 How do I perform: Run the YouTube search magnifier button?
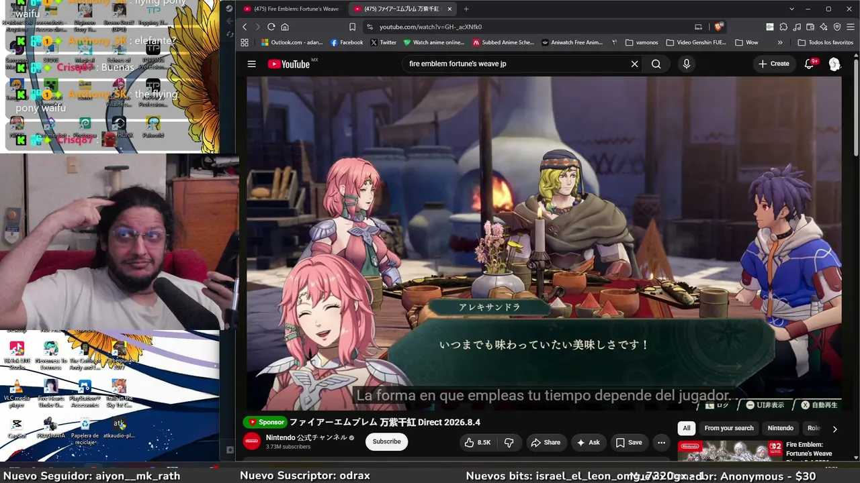click(x=656, y=64)
